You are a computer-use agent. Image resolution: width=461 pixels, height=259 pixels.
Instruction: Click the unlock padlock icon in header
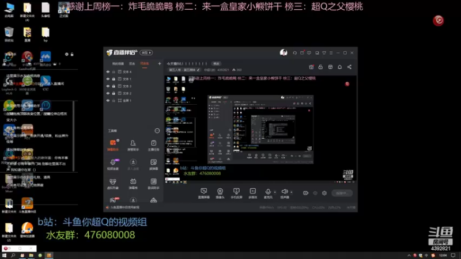pyautogui.click(x=320, y=67)
